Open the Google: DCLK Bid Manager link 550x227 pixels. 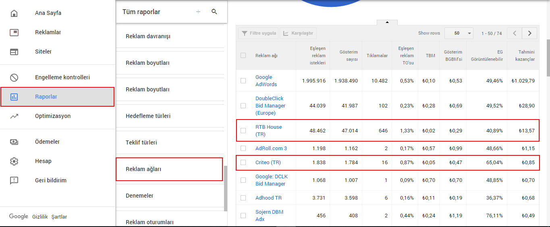pos(272,180)
